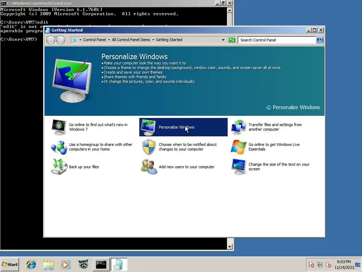Click the Windows Live Essentials flag icon
This screenshot has height=272, width=362.
coord(239,147)
